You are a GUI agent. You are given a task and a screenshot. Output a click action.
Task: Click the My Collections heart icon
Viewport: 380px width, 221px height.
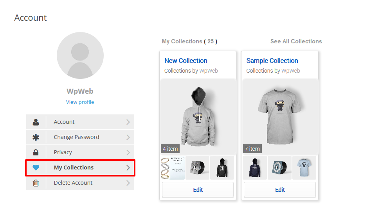[36, 168]
